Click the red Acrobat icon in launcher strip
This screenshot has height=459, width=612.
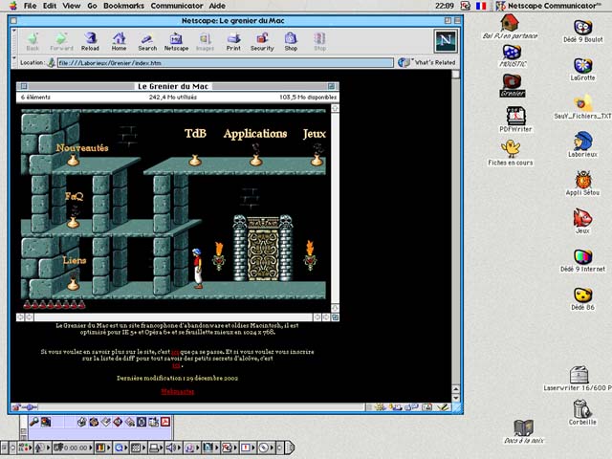pos(165,422)
